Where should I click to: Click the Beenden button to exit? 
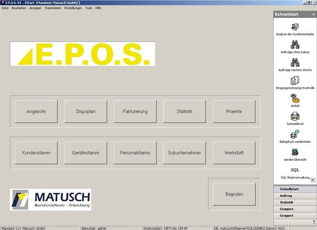click(234, 194)
